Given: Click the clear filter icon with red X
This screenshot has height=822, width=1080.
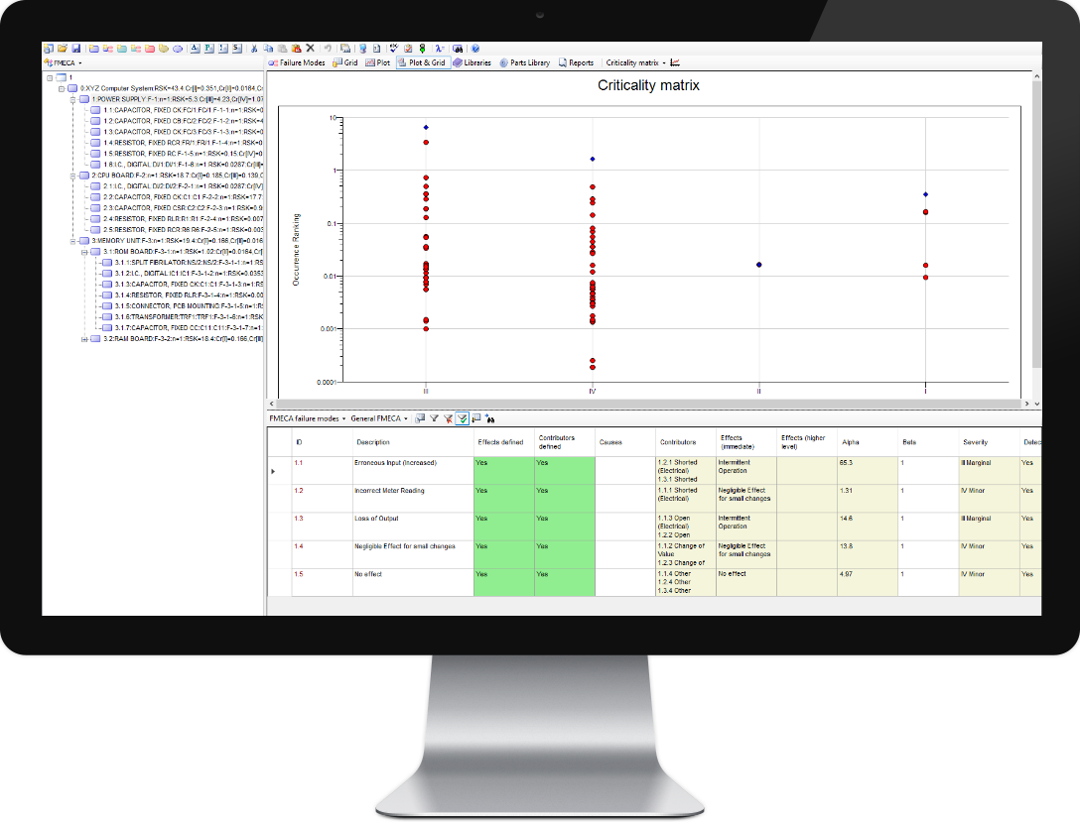Looking at the screenshot, I should click(x=448, y=418).
